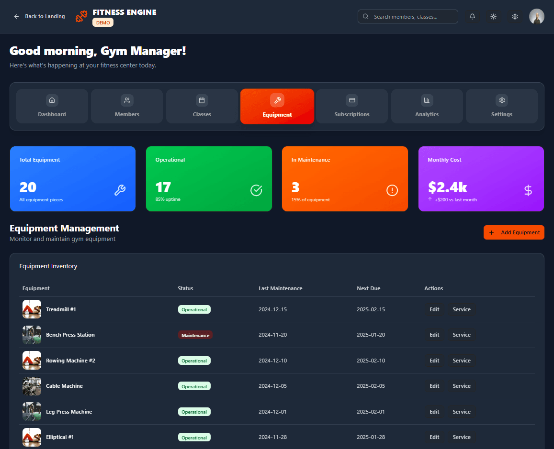
Task: Click the Fitness Engine dumbbell logo
Action: pos(81,16)
